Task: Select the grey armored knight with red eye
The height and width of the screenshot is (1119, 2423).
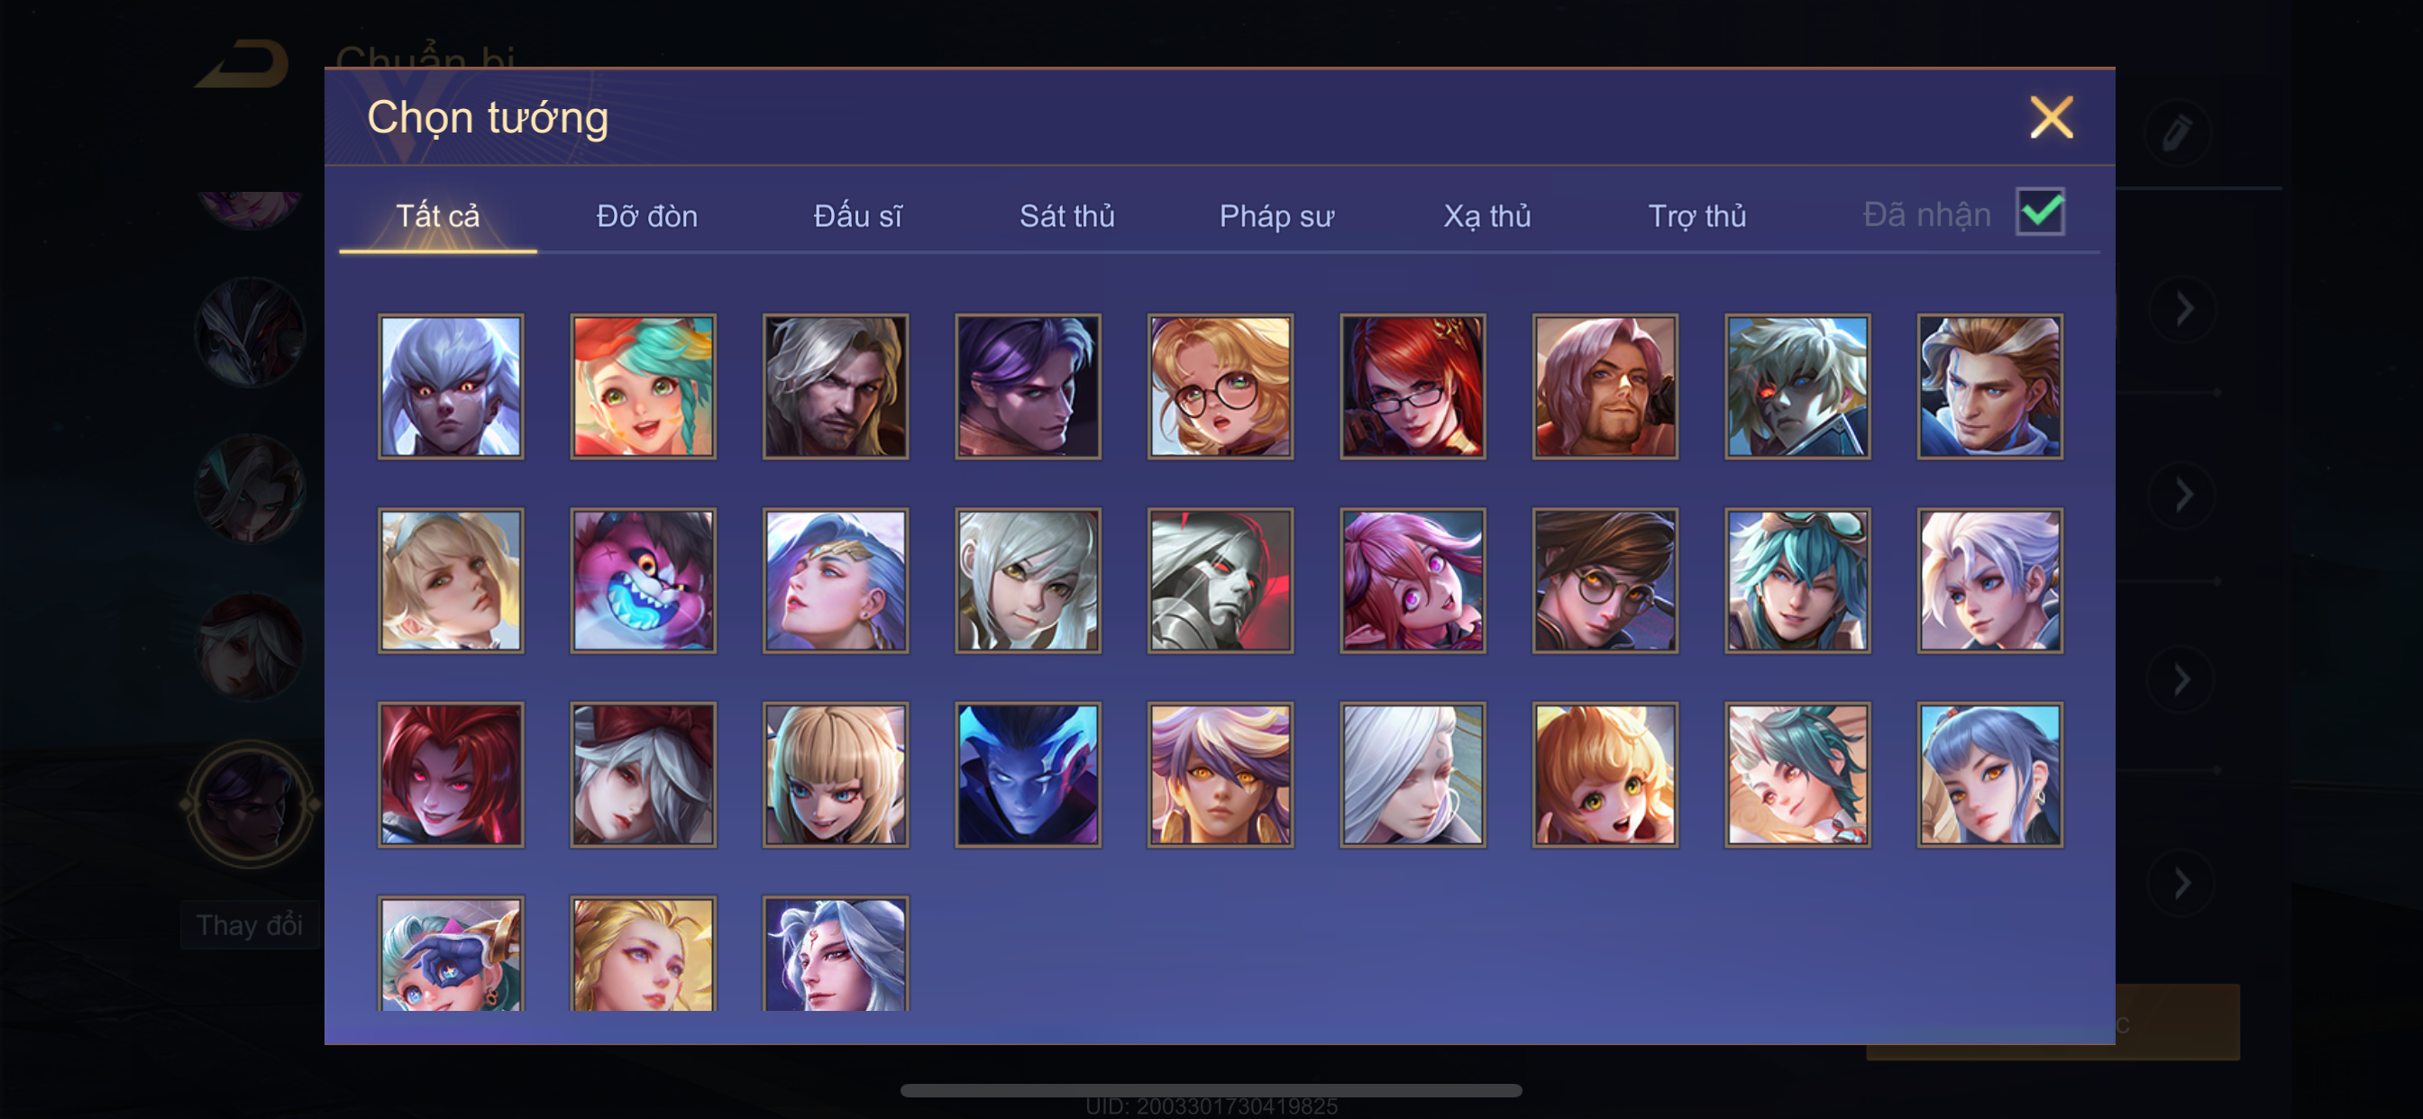Action: click(x=1220, y=580)
